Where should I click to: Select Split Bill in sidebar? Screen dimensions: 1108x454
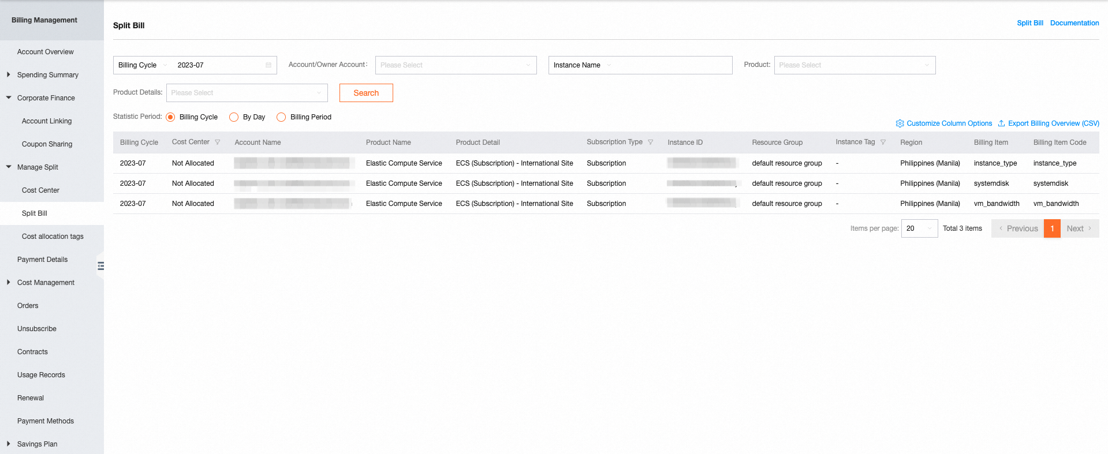pos(35,213)
